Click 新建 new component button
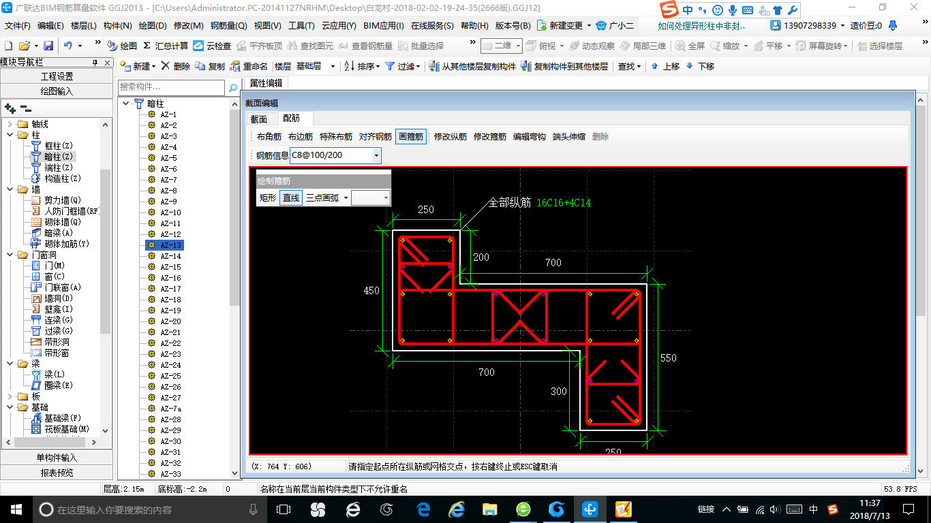931x523 pixels. (137, 66)
